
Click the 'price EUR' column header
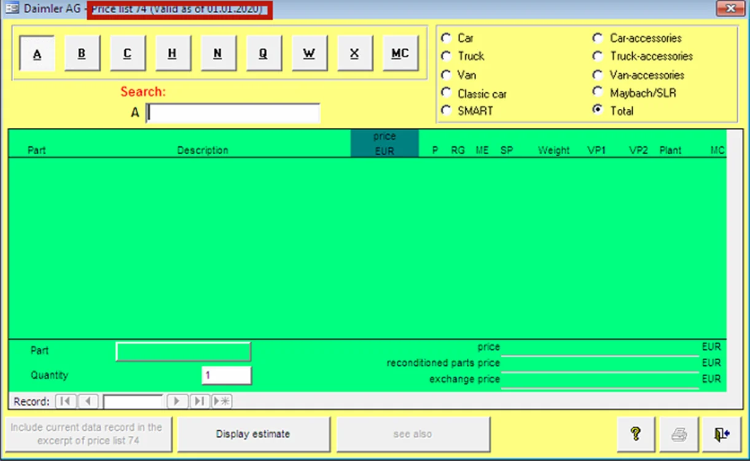tap(385, 143)
